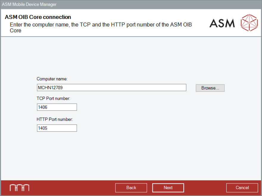The image size is (262, 196).
Task: Click the Browse... button
Action: point(210,88)
